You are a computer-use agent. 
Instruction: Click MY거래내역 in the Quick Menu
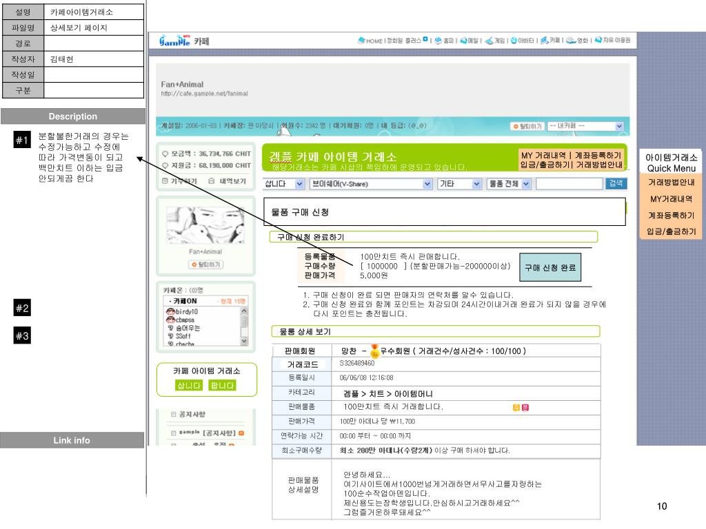tap(671, 199)
